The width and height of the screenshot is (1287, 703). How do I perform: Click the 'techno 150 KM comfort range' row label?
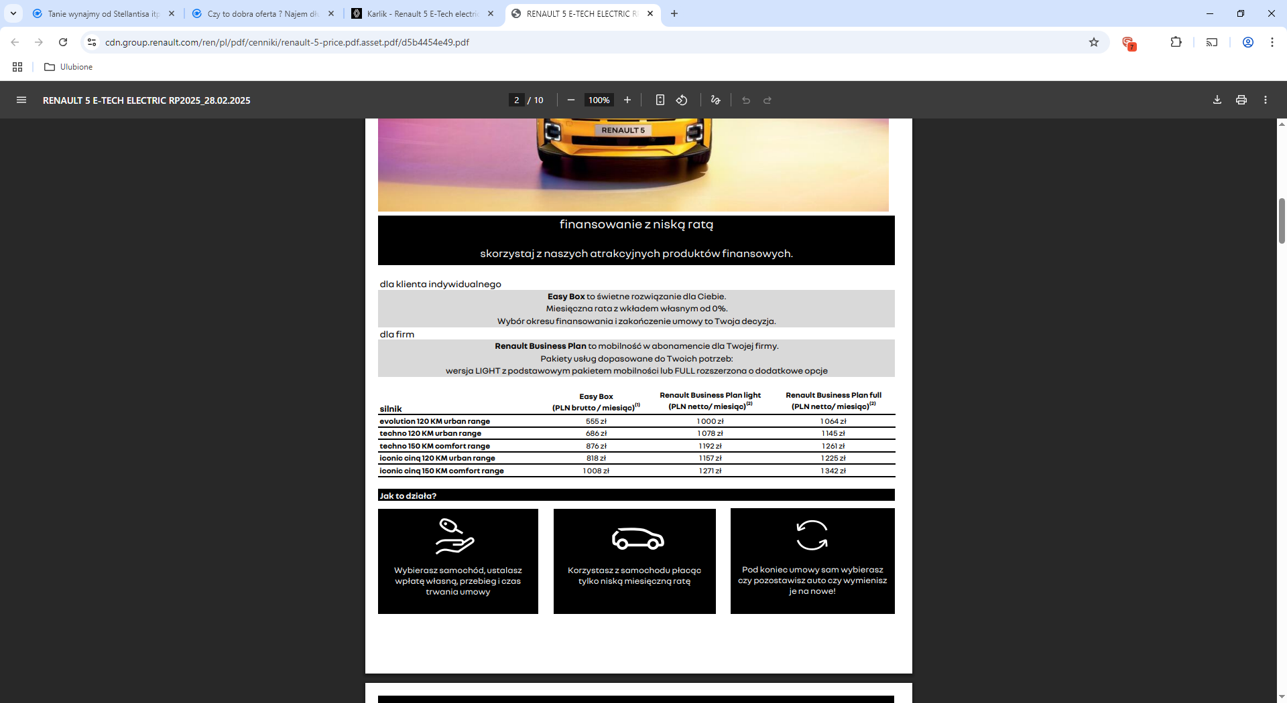coord(435,446)
